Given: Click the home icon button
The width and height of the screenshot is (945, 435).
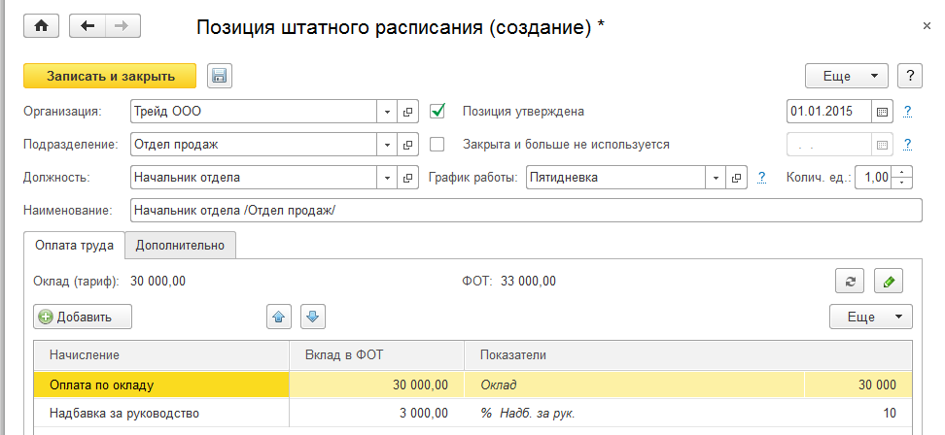Looking at the screenshot, I should (41, 26).
